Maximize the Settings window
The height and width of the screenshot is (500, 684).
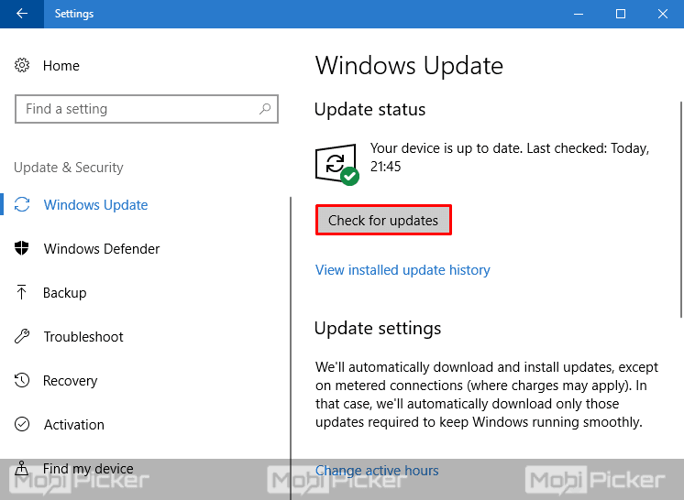click(621, 14)
